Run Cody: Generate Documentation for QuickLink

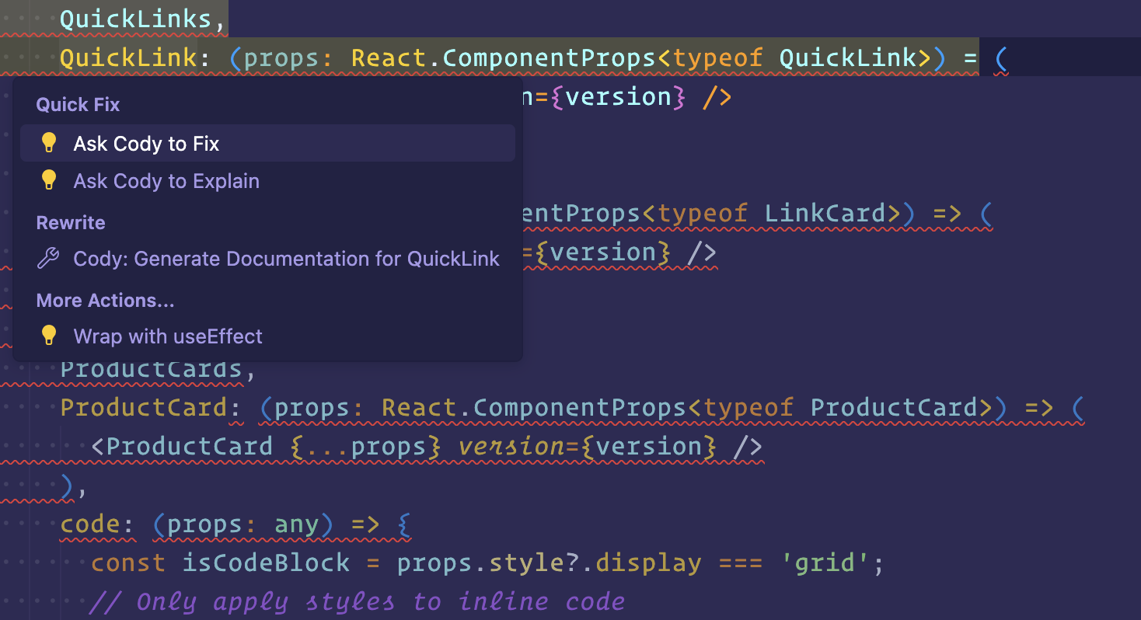pos(267,259)
